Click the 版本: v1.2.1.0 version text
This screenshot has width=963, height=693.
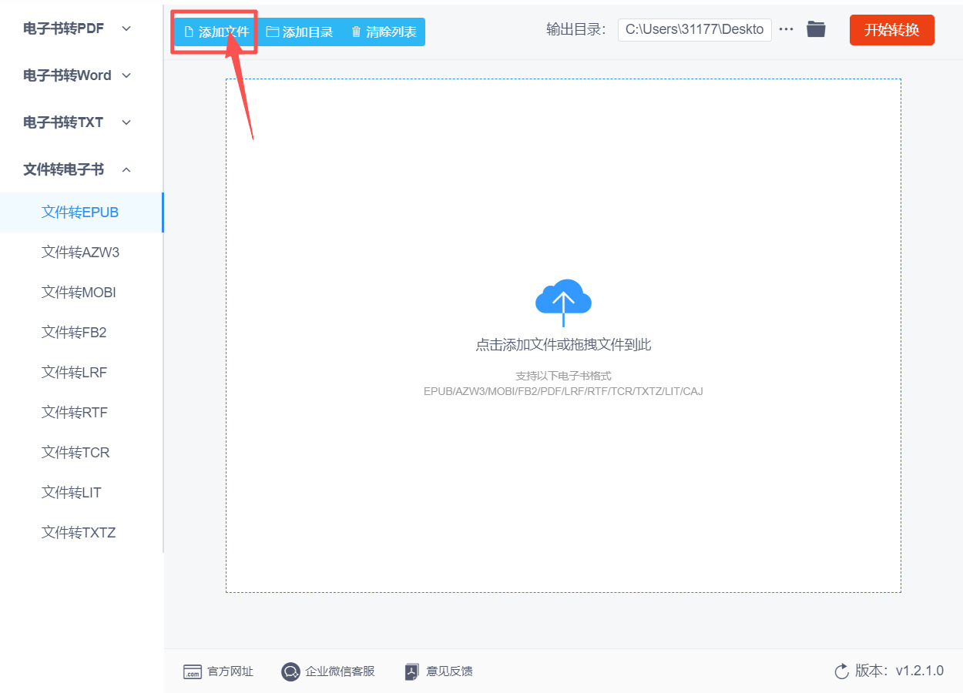pyautogui.click(x=899, y=671)
